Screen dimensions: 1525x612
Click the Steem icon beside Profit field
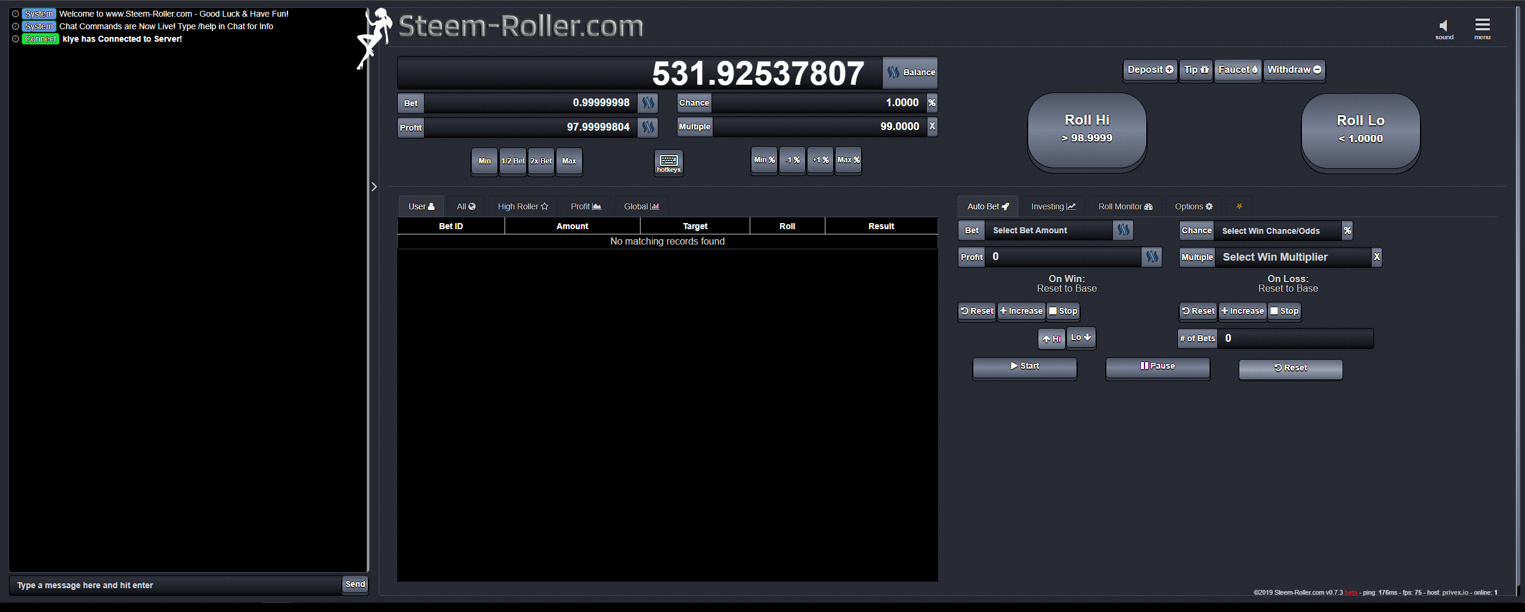[648, 127]
